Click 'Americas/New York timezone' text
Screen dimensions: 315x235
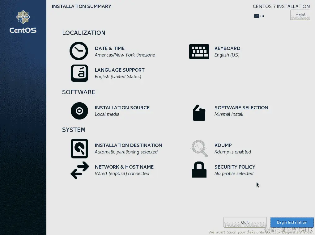pos(125,55)
